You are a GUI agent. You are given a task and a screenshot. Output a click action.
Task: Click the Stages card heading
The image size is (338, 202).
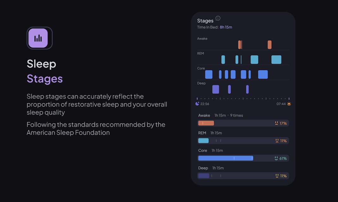pos(205,21)
